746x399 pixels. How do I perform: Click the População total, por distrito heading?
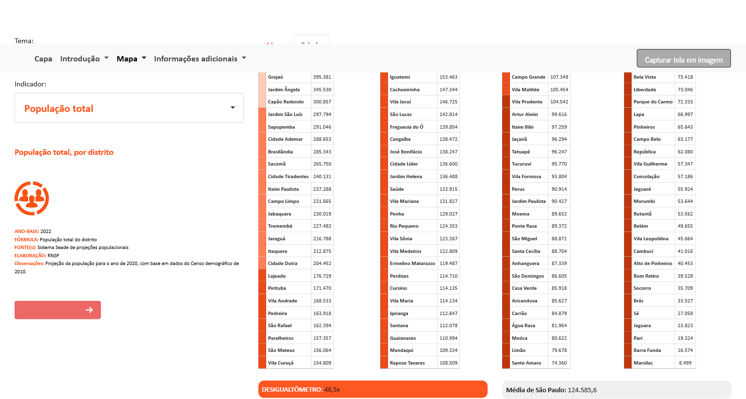[64, 152]
